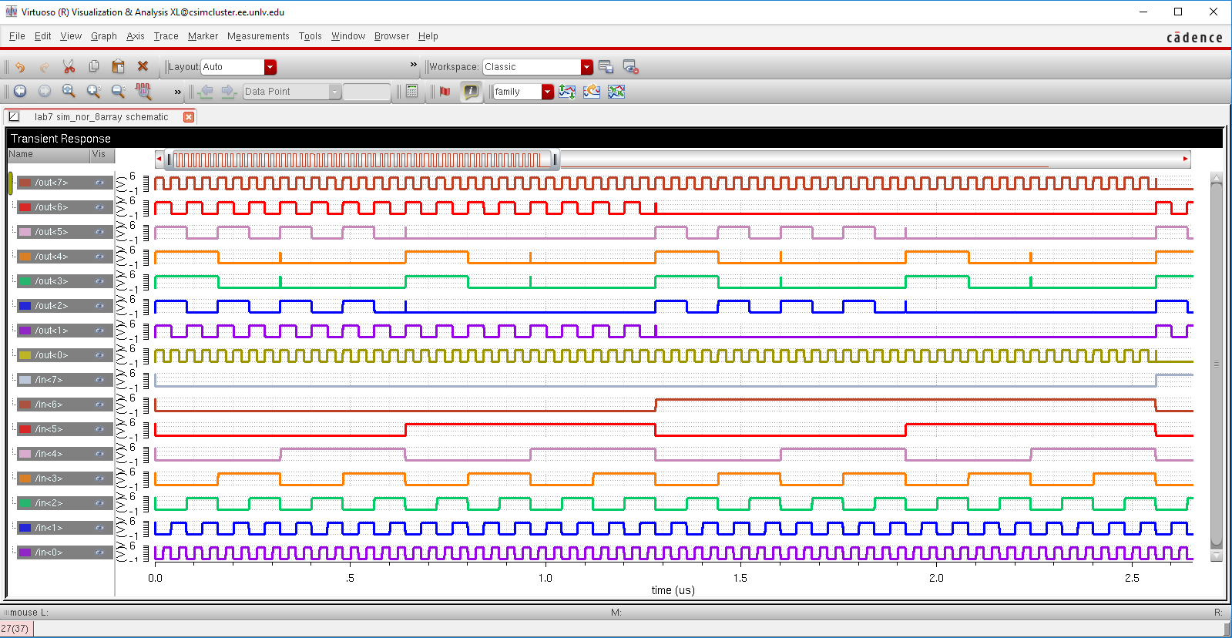The height and width of the screenshot is (638, 1232).
Task: Click the Copy icon in toolbar
Action: coord(94,67)
